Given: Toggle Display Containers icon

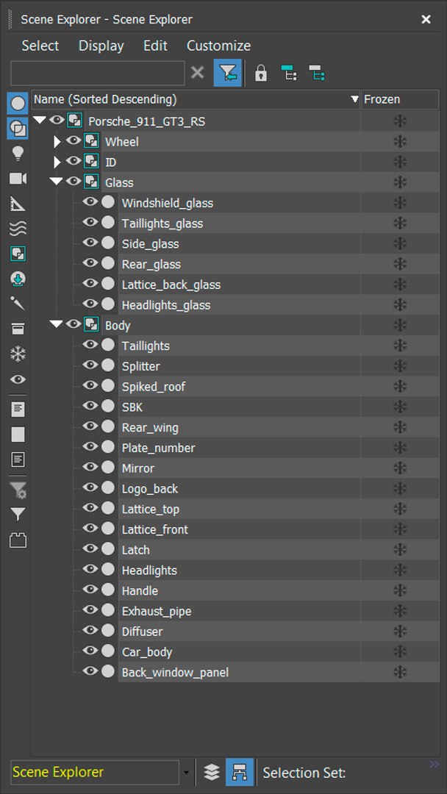Looking at the screenshot, I should (x=18, y=329).
